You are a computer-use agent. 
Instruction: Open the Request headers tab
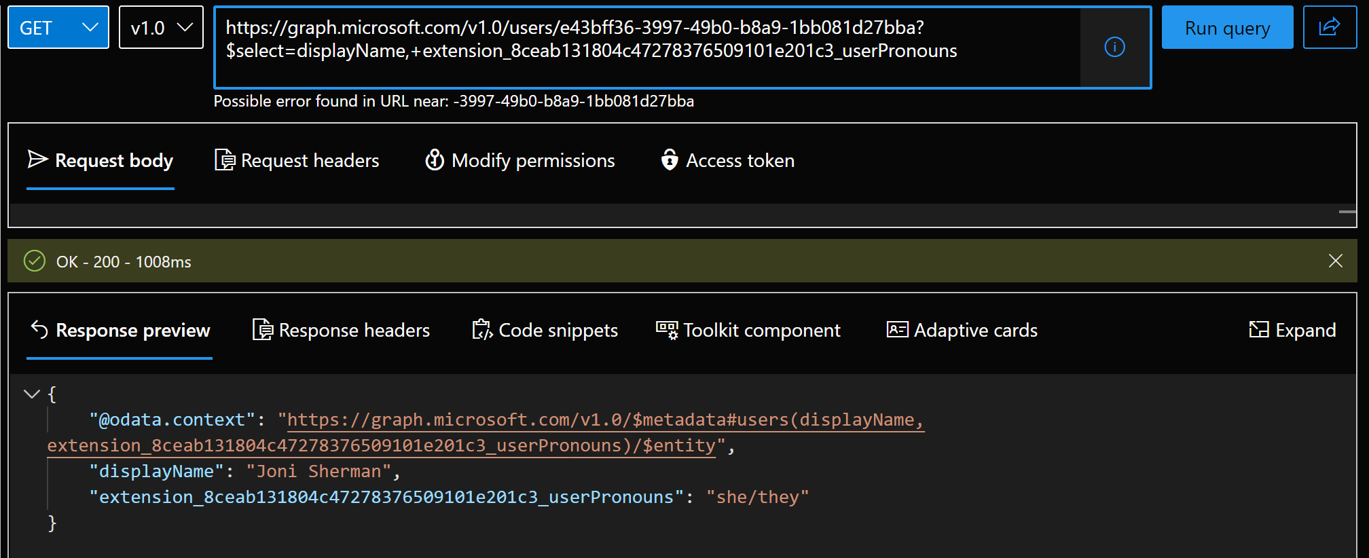pos(297,161)
